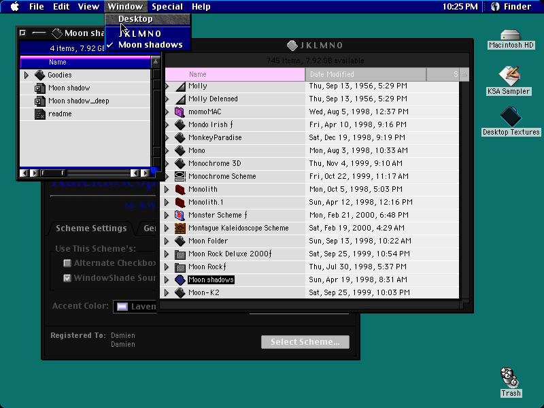Image resolution: width=544 pixels, height=408 pixels.
Task: Expand the Monster Scheme ƒ triangle
Action: coord(167,215)
